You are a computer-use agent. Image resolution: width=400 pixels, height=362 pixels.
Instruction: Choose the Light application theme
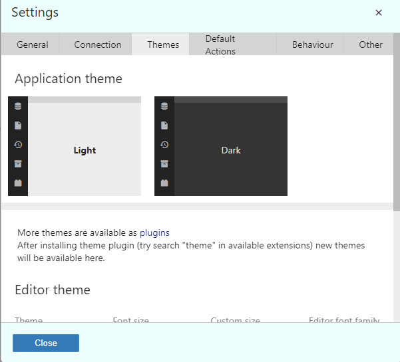75,146
